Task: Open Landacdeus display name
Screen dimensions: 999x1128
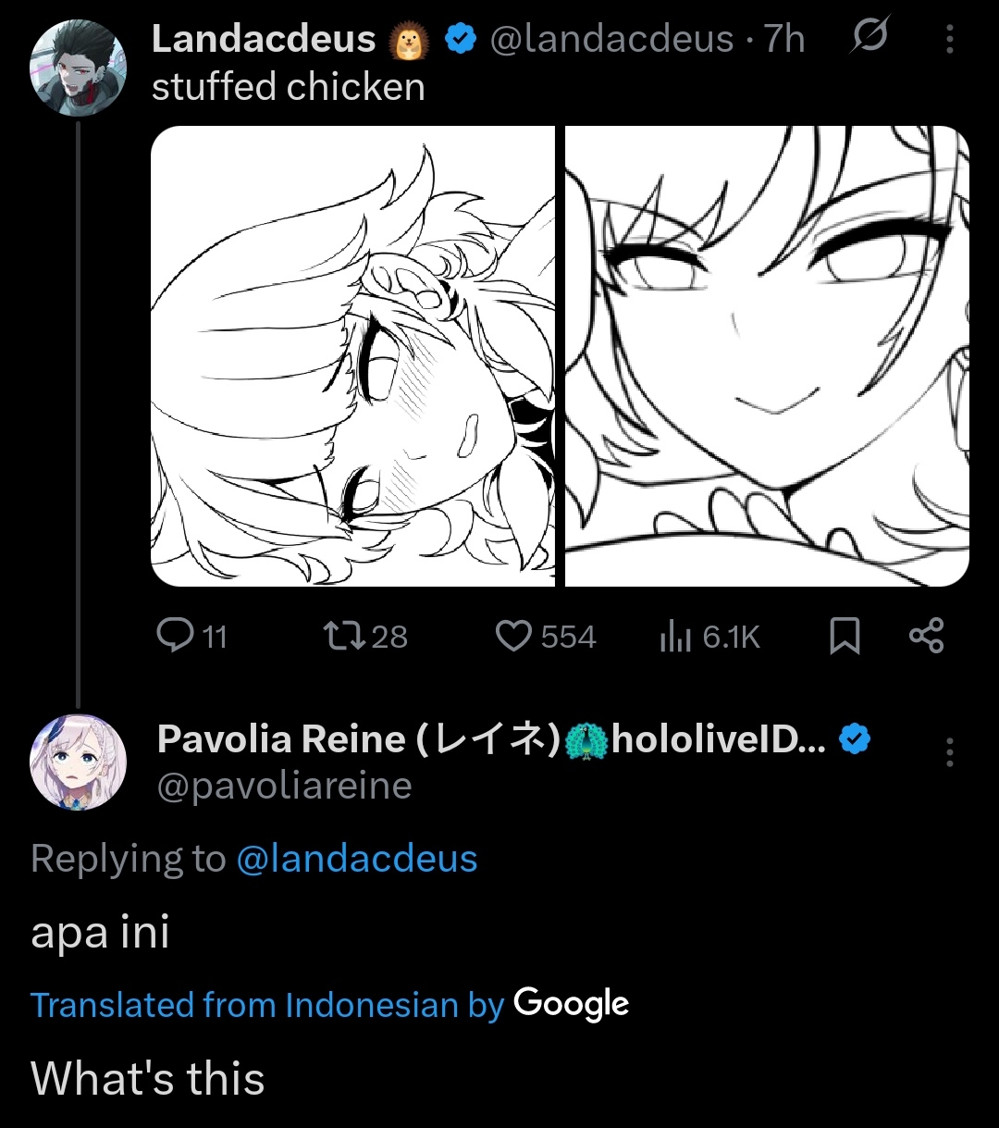Action: click(264, 39)
